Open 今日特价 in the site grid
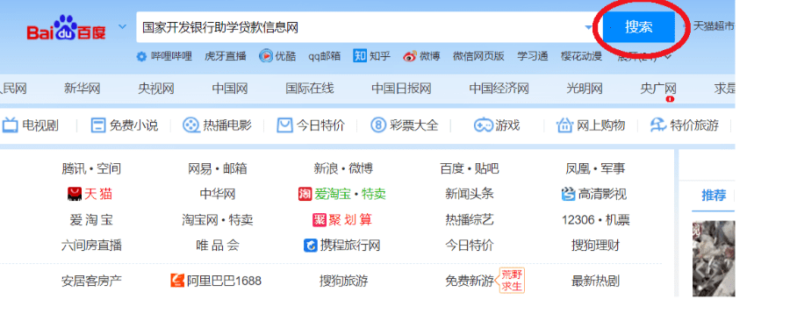This screenshot has width=790, height=335. tap(469, 246)
